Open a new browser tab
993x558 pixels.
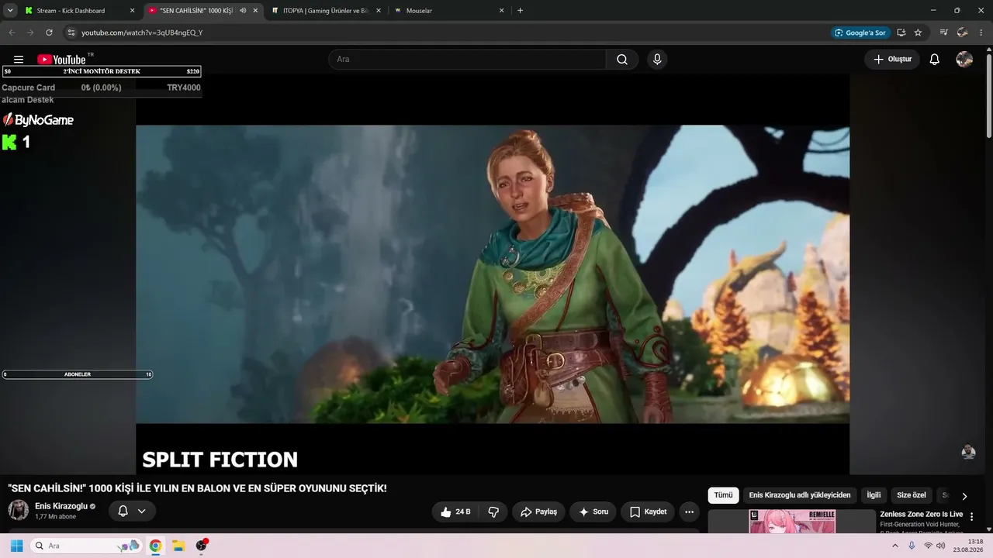coord(520,11)
